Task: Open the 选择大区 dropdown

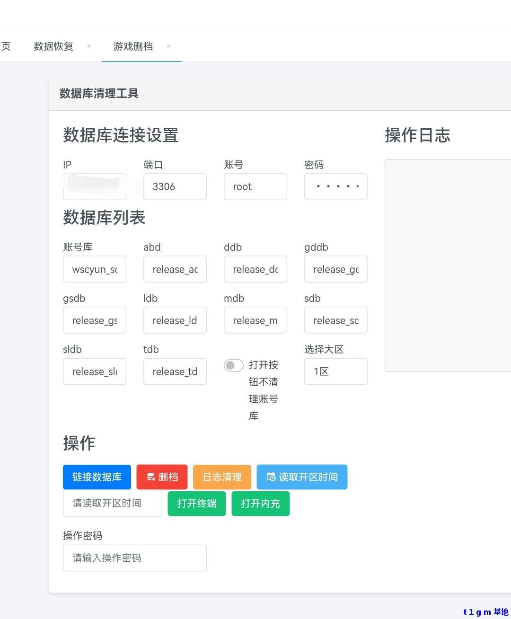Action: [335, 371]
